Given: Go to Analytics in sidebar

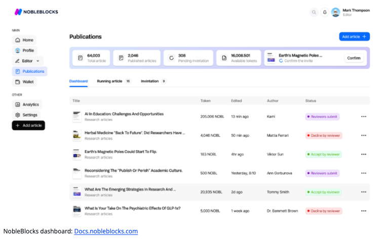Looking at the screenshot, I should pyautogui.click(x=27, y=105).
